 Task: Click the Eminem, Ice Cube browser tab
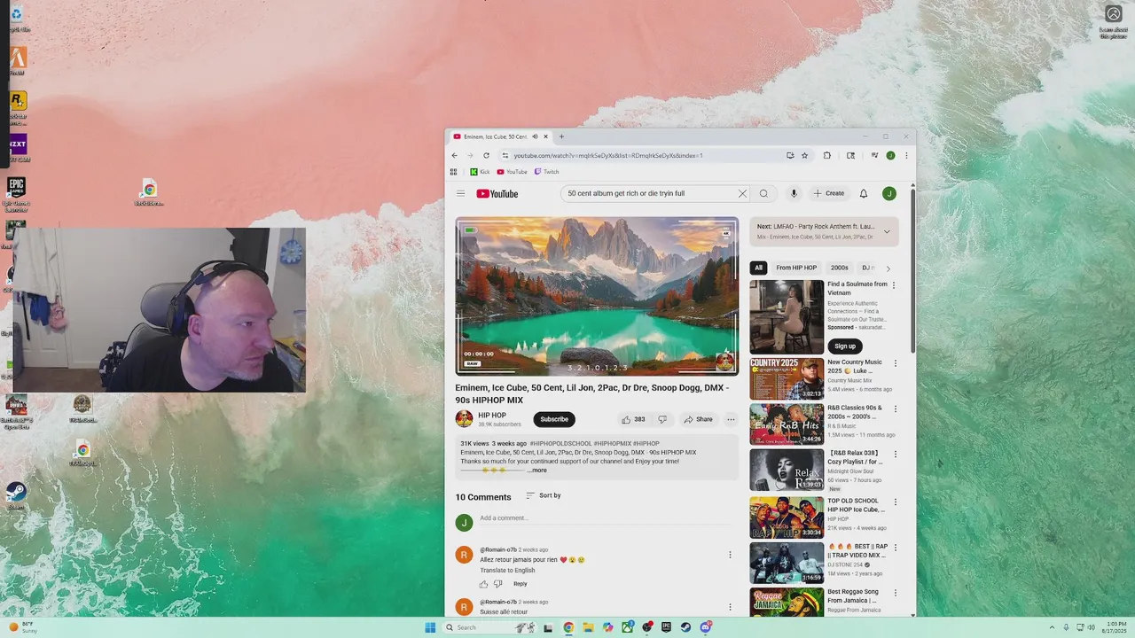[x=496, y=136]
